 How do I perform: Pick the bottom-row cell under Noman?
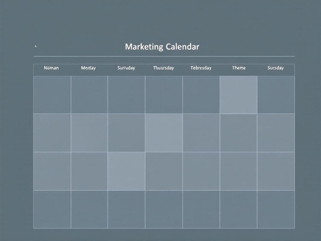click(x=52, y=209)
